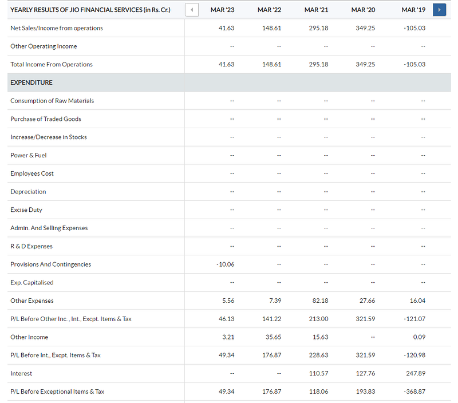The image size is (458, 403).
Task: Click the value -368.87
Action: click(x=414, y=392)
